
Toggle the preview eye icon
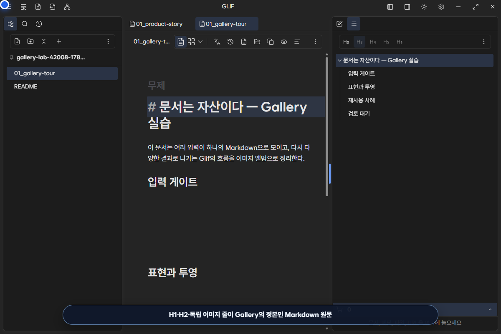pos(284,42)
